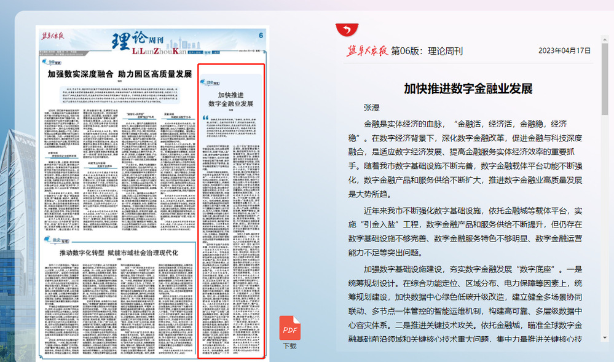Viewport: 614px width, 362px height.
Task: Click the article title 加快推进数字金融业发展
Action: (x=468, y=89)
